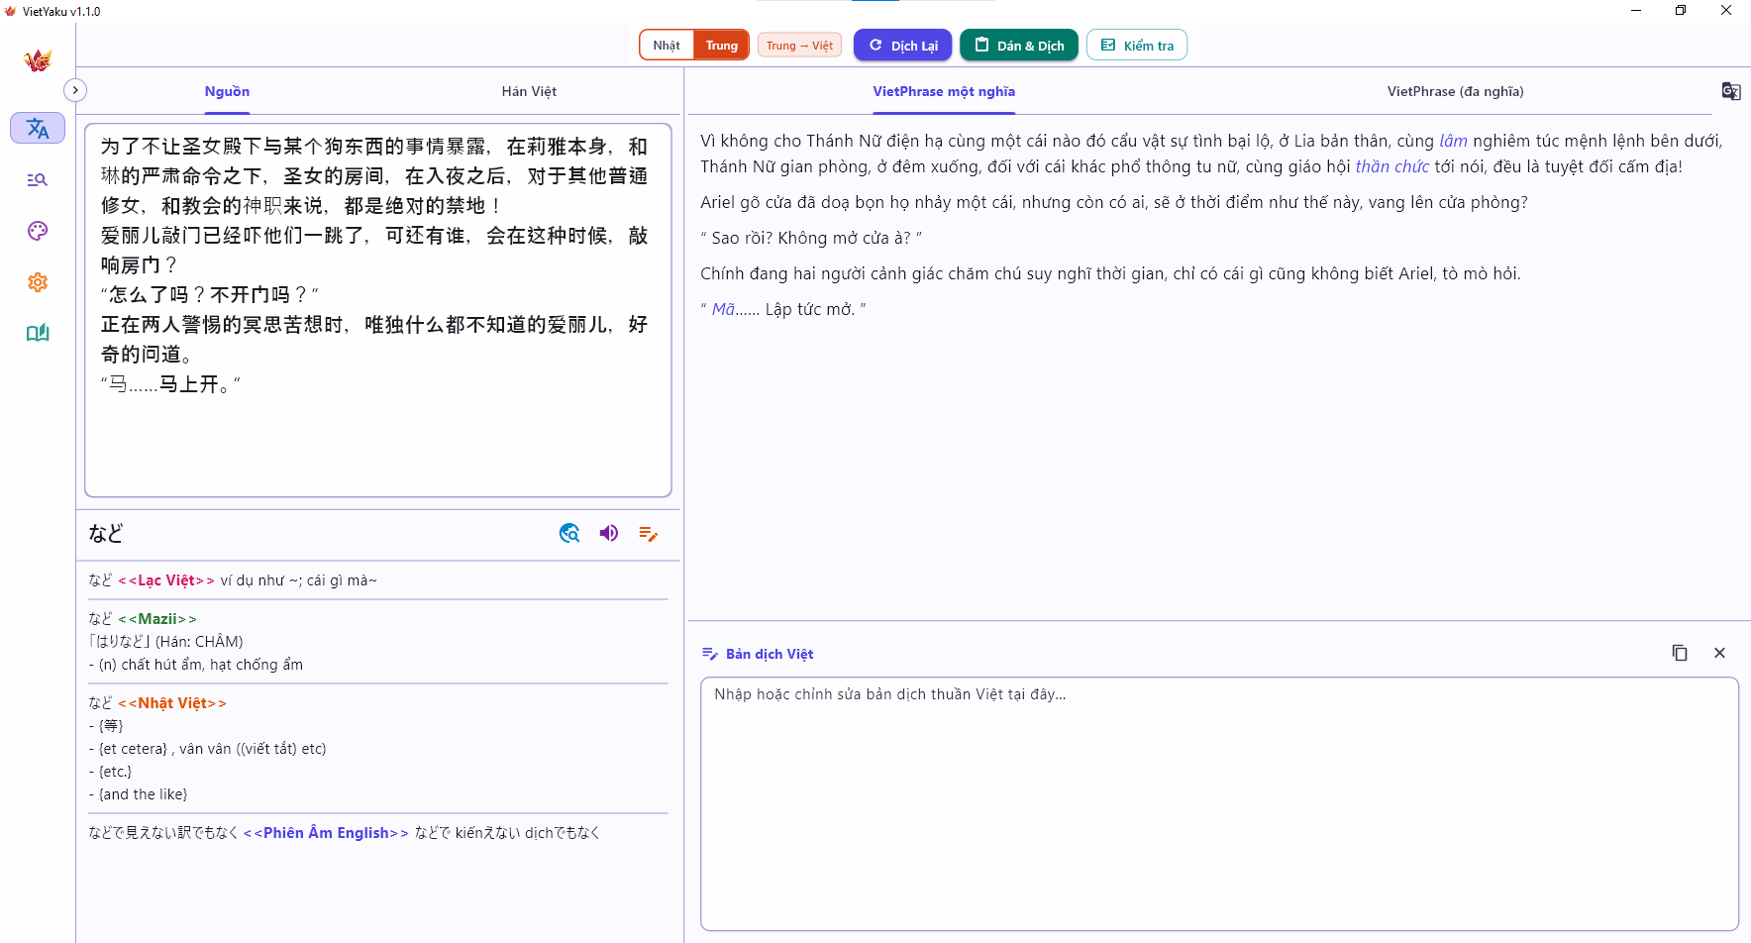Viewport: 1751px width, 943px height.
Task: Open the translate page in sidebar
Action: 38,128
